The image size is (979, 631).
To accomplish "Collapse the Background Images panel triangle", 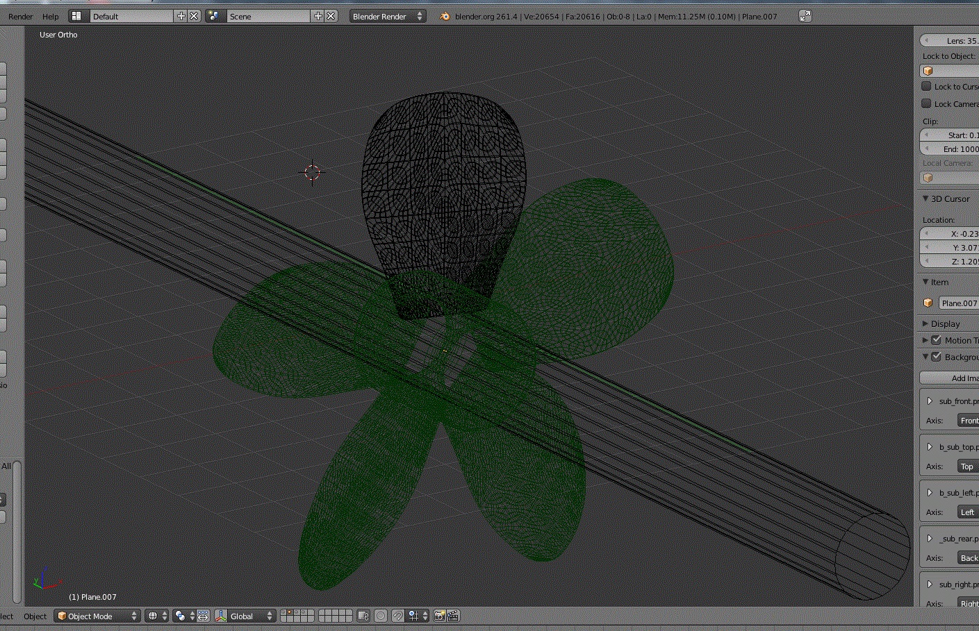I will [925, 357].
